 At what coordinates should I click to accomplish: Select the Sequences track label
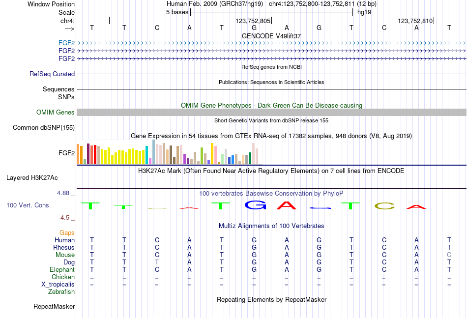[58, 89]
